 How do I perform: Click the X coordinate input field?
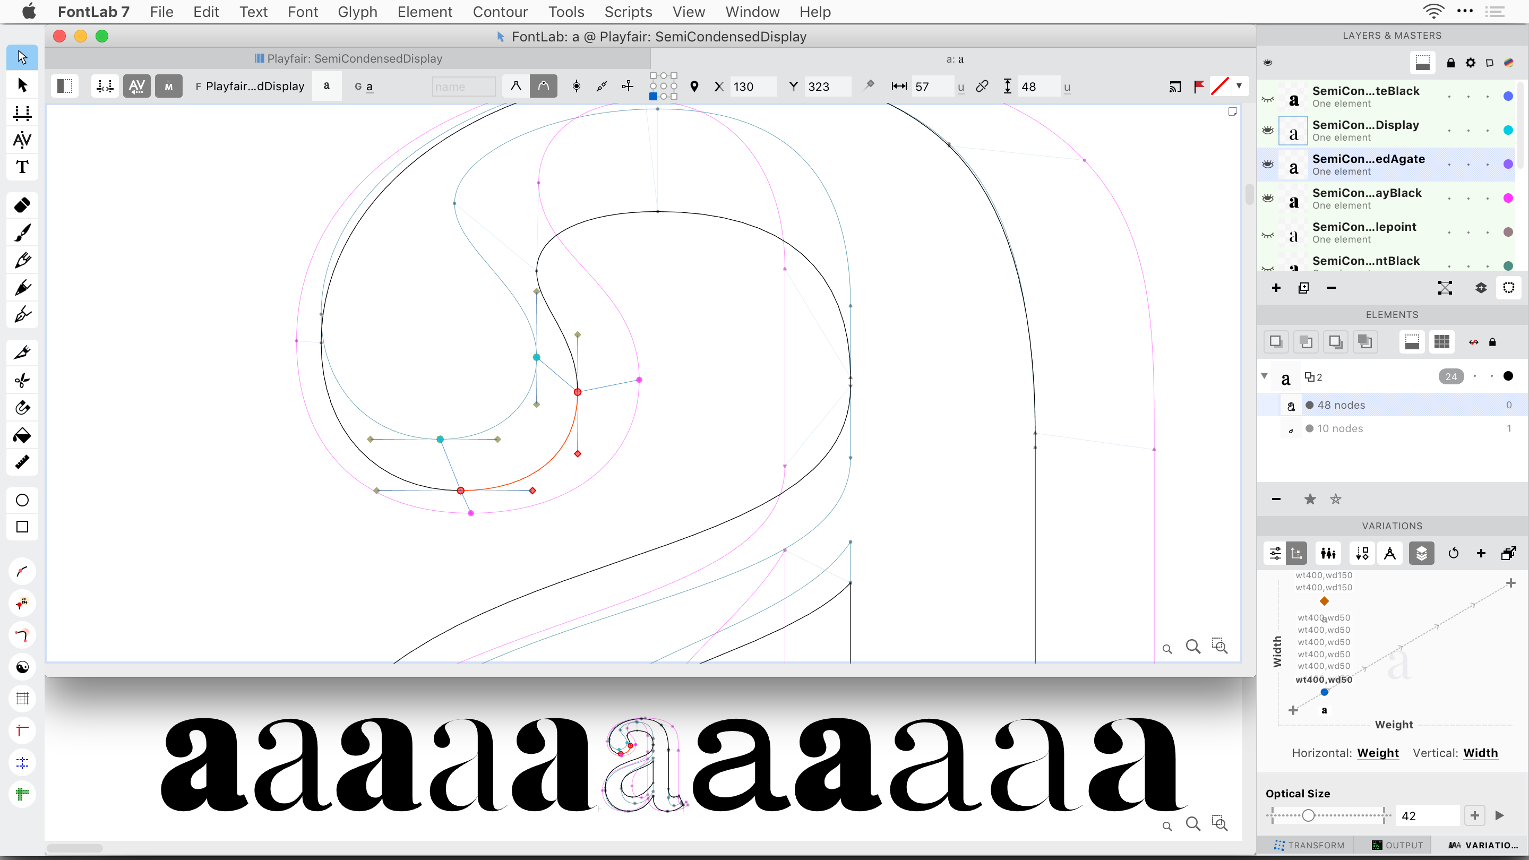753,86
